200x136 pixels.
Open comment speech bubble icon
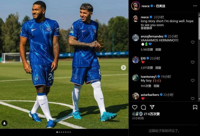click(x=143, y=107)
